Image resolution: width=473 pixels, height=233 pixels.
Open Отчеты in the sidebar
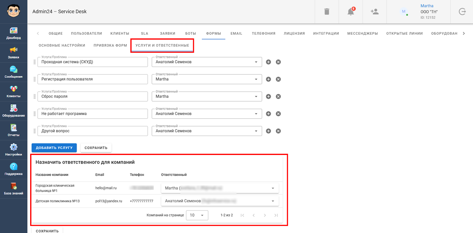tap(14, 130)
